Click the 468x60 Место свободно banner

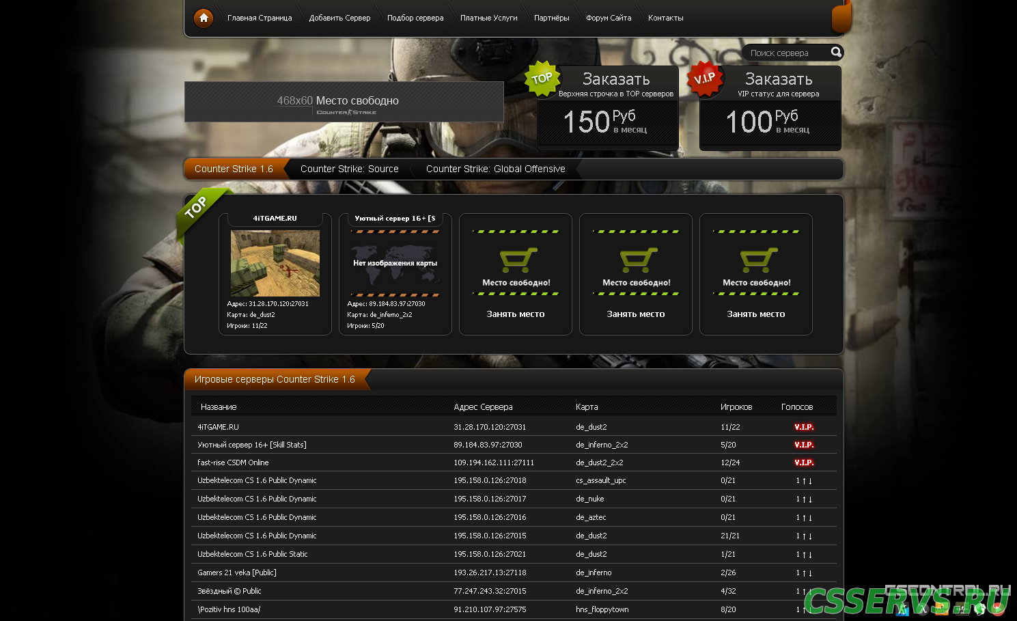[x=344, y=102]
